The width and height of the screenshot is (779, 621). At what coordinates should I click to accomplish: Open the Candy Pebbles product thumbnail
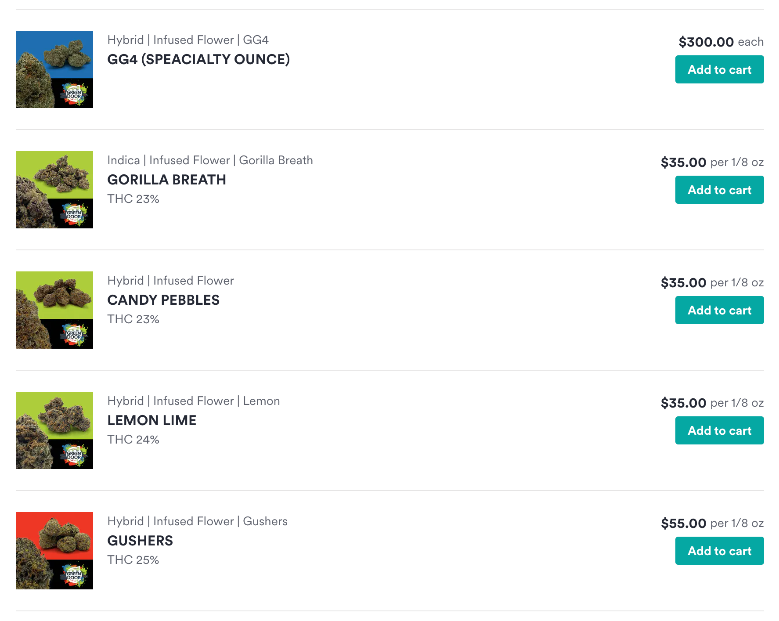point(54,310)
